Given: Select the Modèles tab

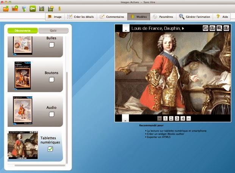Looking at the screenshot, I should pyautogui.click(x=139, y=17).
